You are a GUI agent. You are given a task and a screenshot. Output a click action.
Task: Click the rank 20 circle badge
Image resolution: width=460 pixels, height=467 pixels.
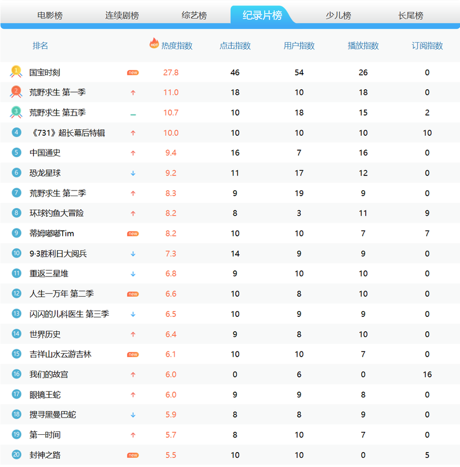coord(16,454)
